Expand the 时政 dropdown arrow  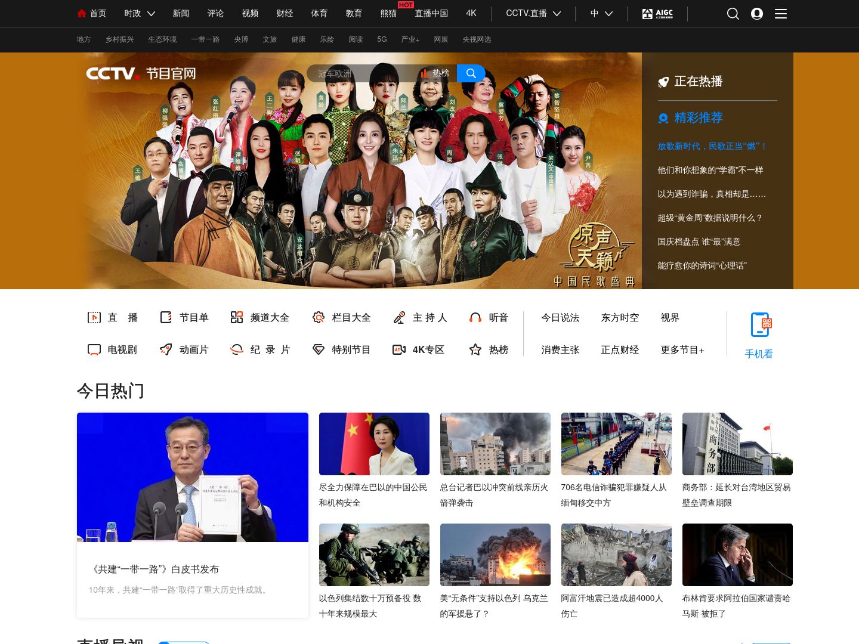point(151,14)
